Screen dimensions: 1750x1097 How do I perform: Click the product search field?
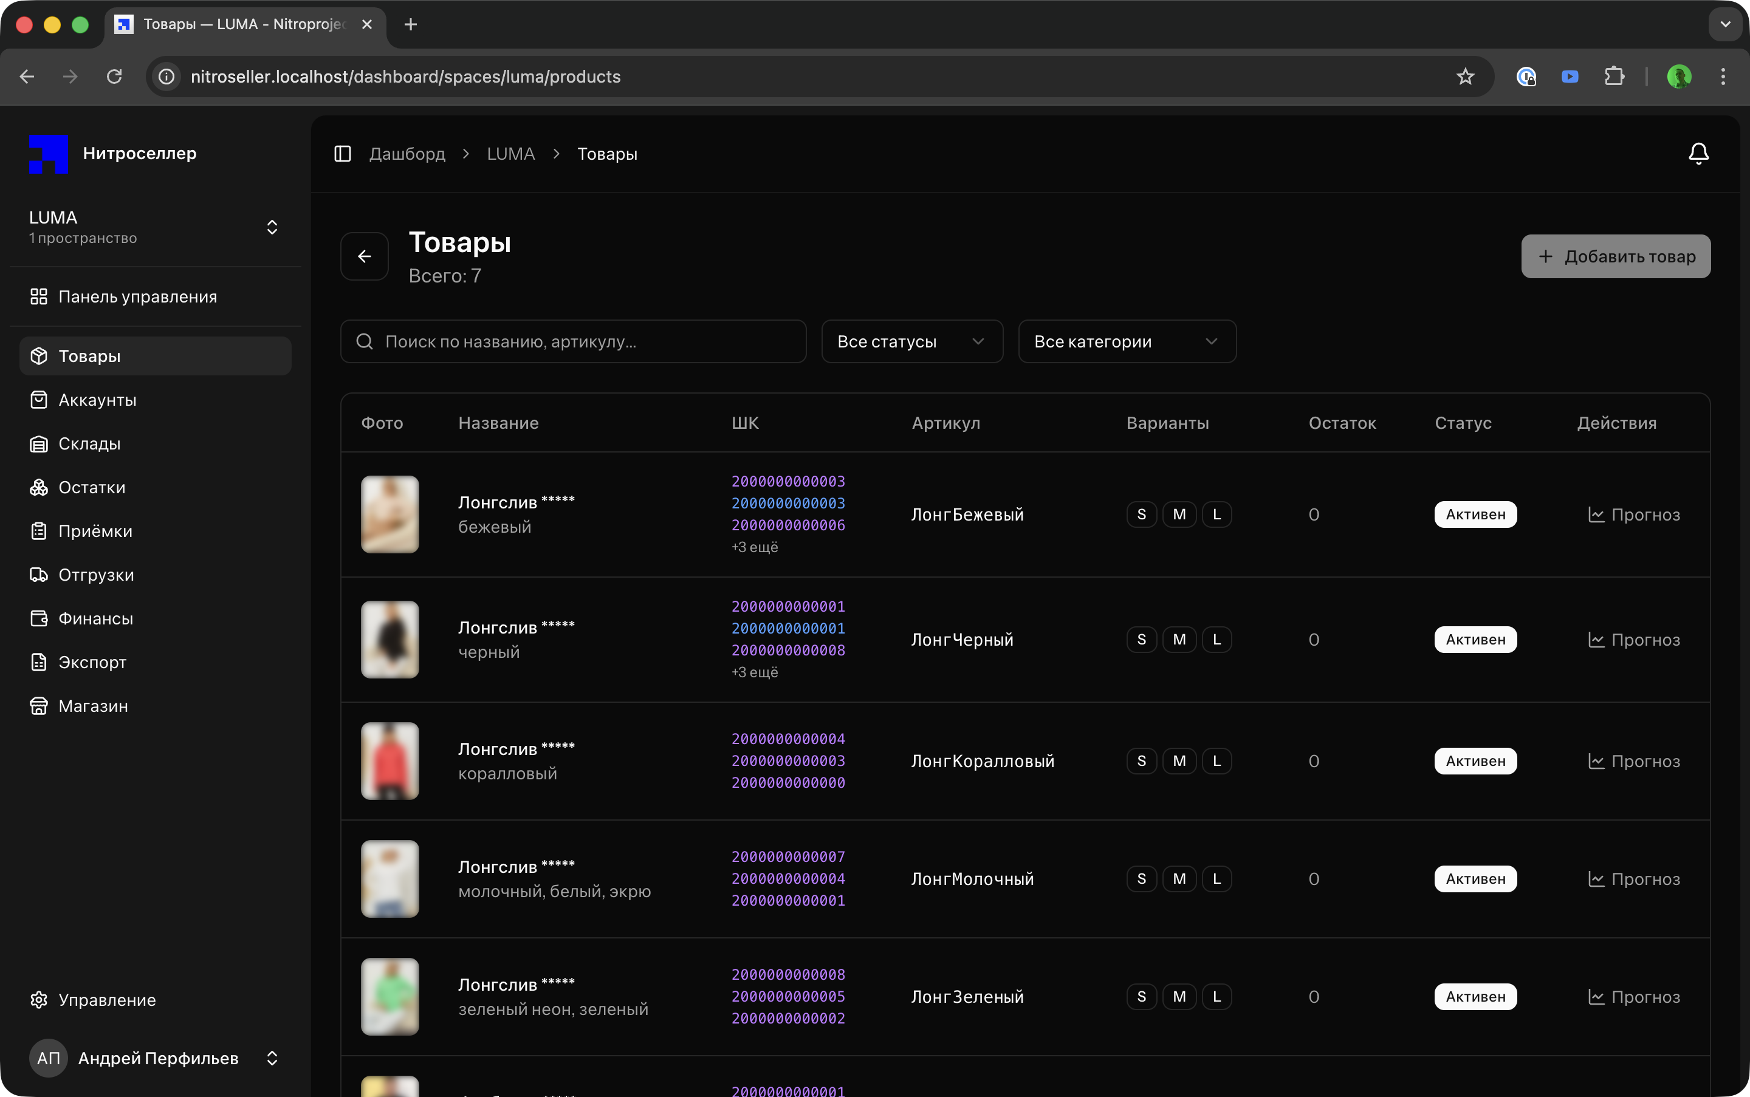tap(574, 342)
